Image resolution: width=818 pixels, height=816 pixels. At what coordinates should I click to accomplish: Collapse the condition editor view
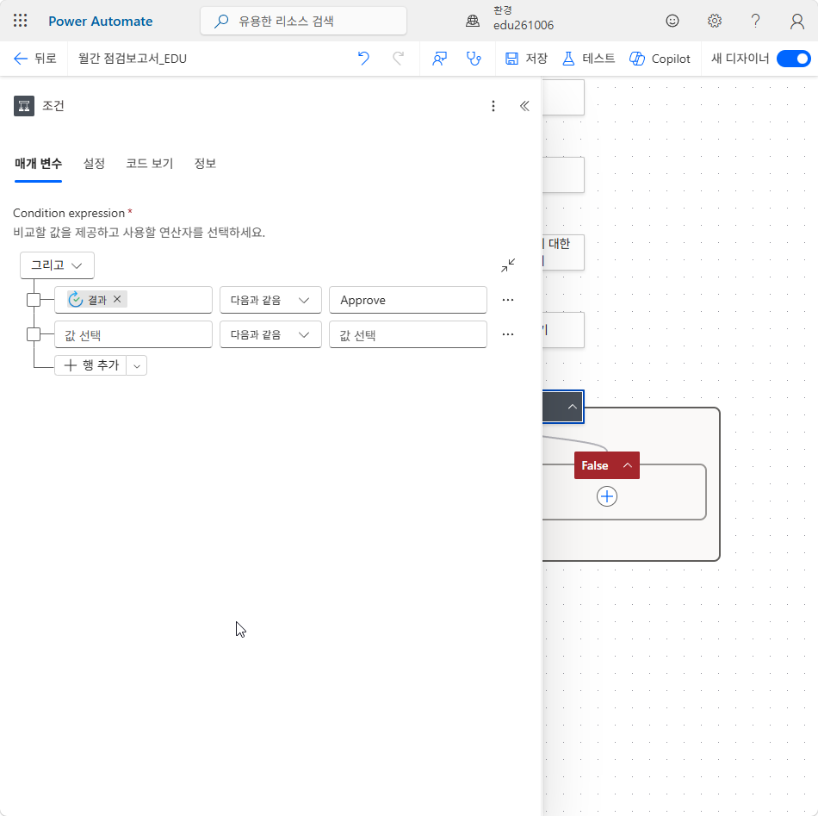point(508,265)
